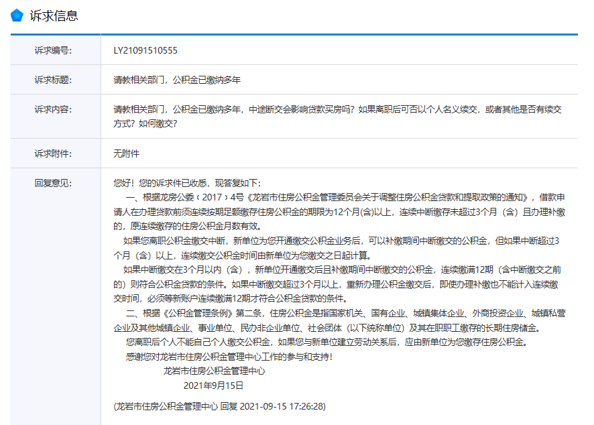Select the 诉求标题 row label
This screenshot has height=425, width=594.
pos(53,80)
